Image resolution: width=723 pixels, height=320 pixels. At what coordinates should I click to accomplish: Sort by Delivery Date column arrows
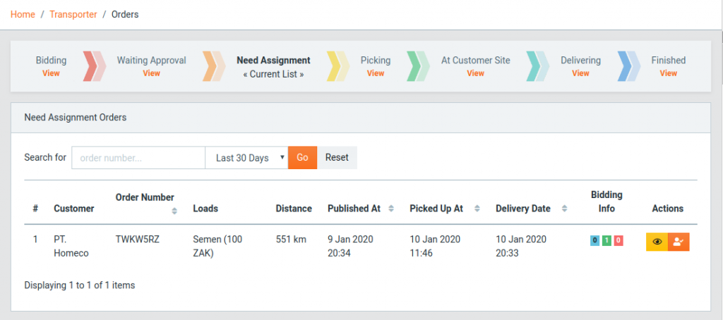(x=564, y=209)
